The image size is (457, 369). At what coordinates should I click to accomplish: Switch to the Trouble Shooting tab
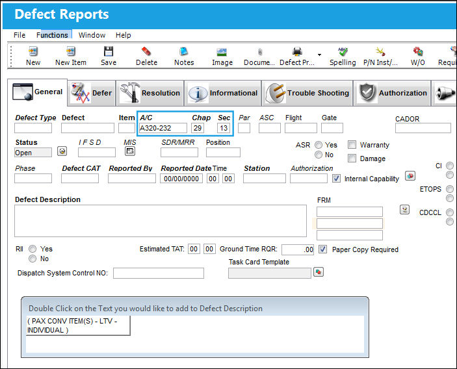pyautogui.click(x=307, y=93)
